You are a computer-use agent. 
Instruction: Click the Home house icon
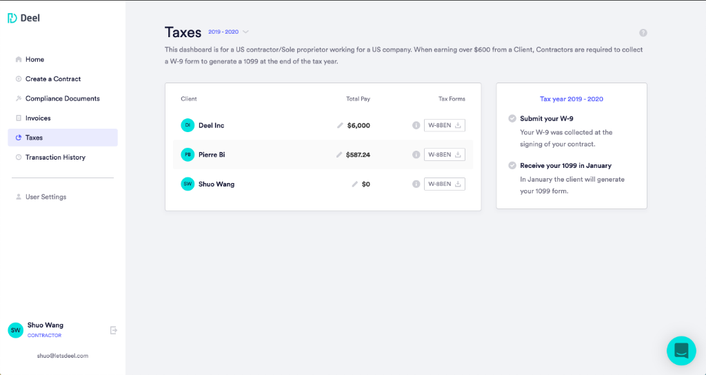click(19, 59)
